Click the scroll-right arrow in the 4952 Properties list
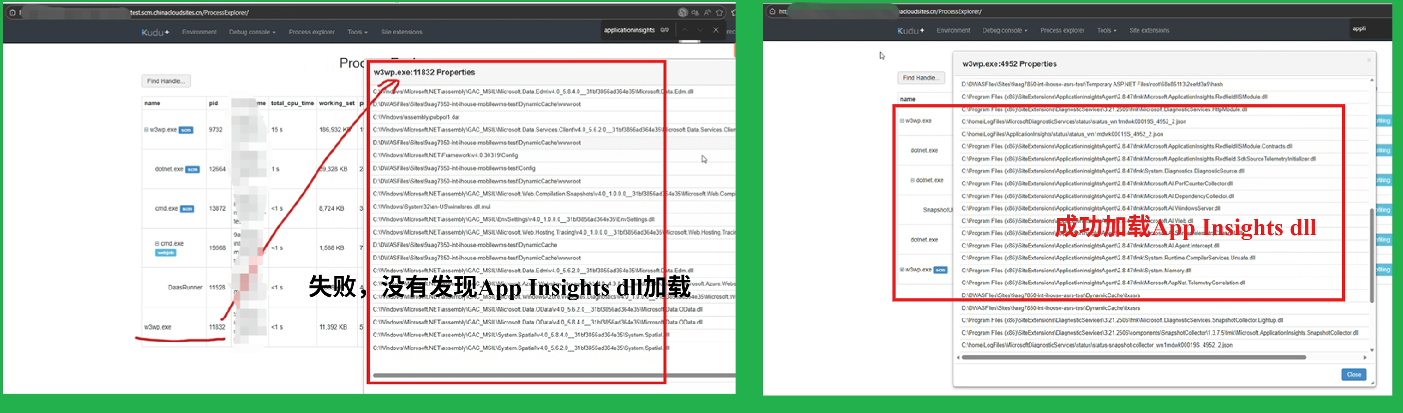The height and width of the screenshot is (413, 1403). pos(1365,357)
